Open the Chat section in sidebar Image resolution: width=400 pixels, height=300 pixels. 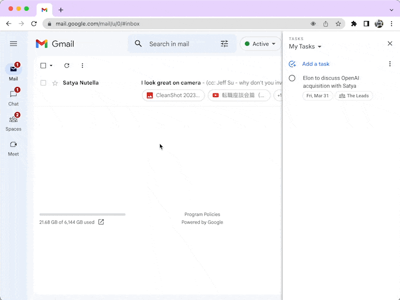[13, 97]
